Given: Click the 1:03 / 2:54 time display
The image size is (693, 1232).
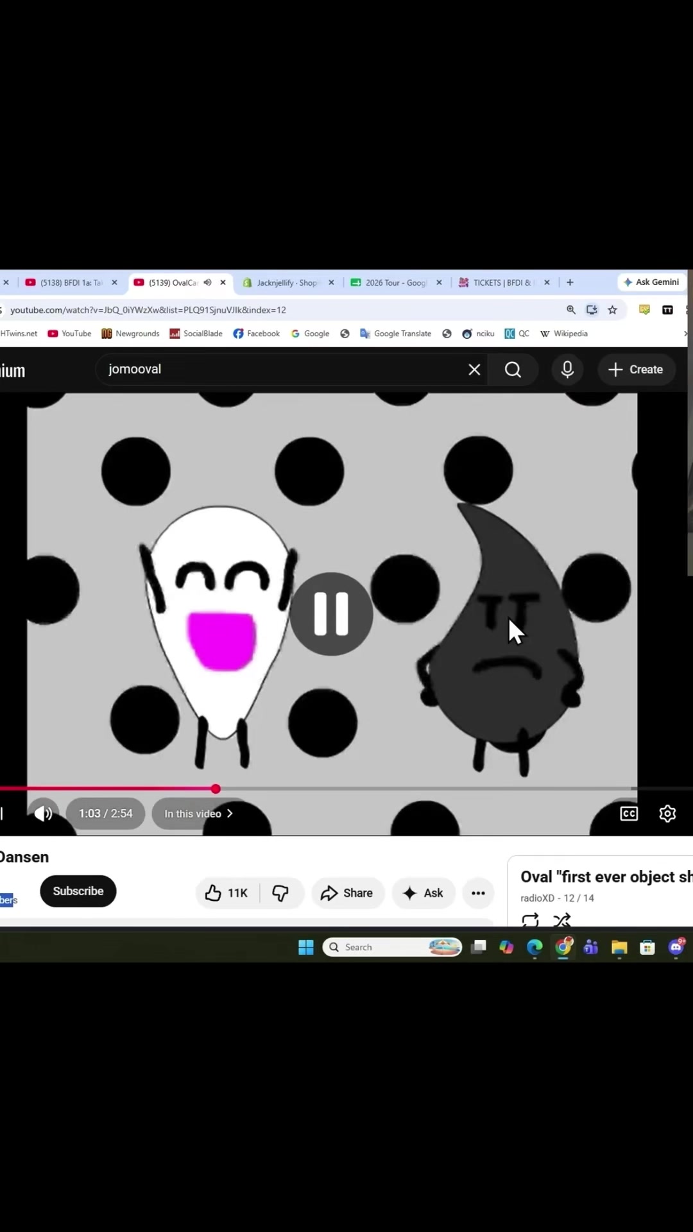Looking at the screenshot, I should tap(105, 814).
